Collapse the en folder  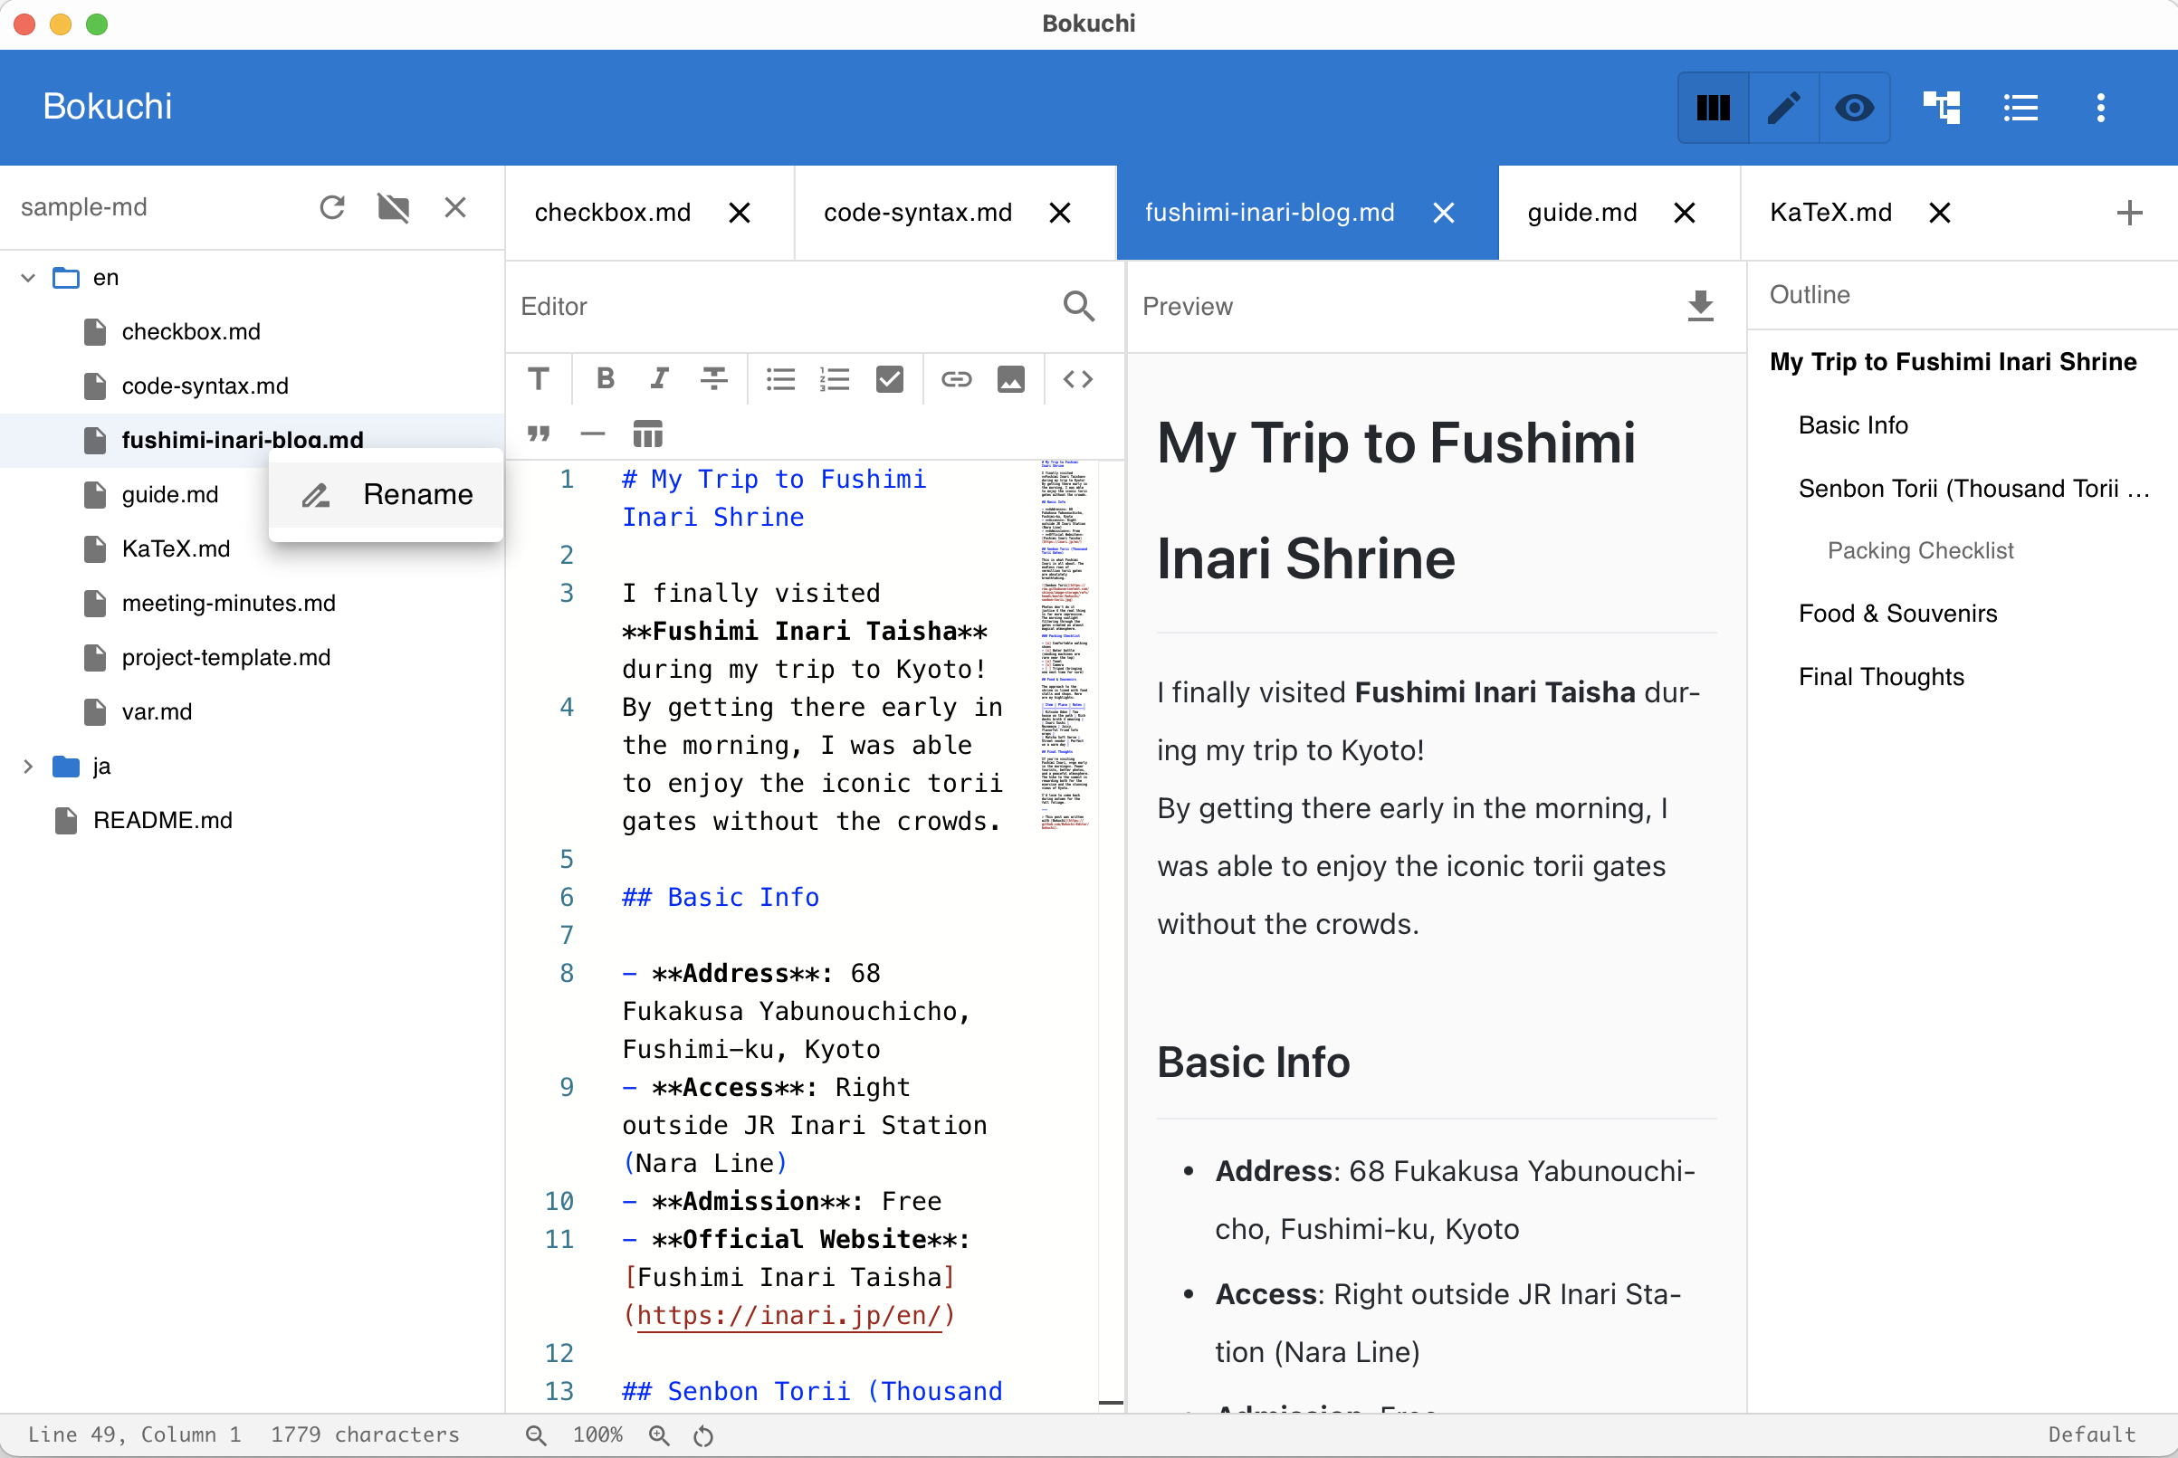click(27, 276)
